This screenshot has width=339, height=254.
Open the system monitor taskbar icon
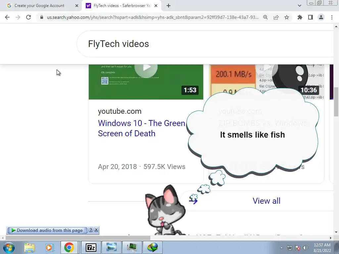click(x=132, y=247)
